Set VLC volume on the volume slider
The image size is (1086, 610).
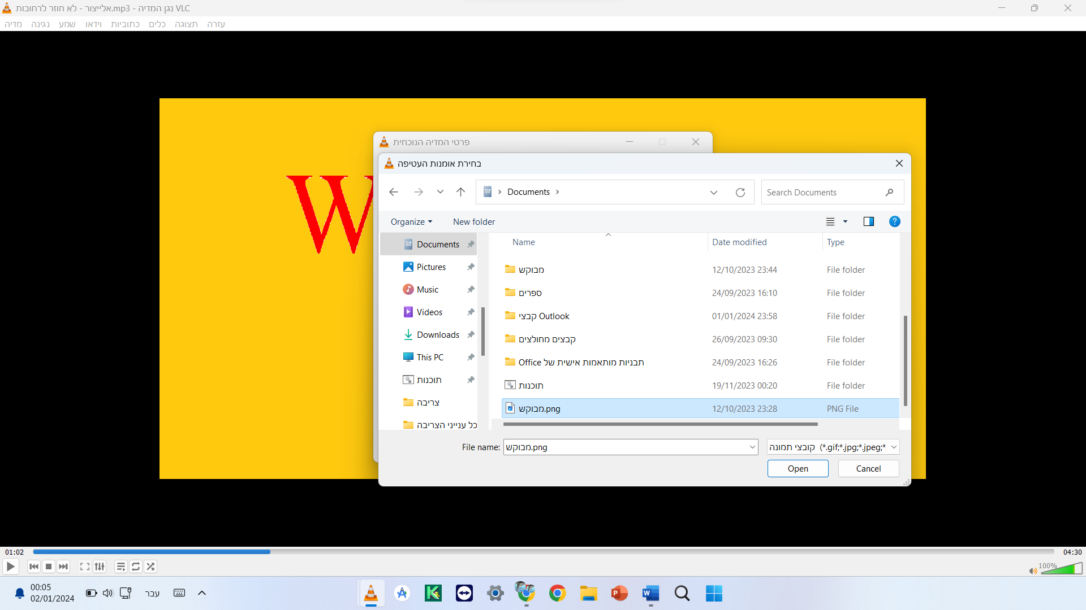[x=1062, y=568]
